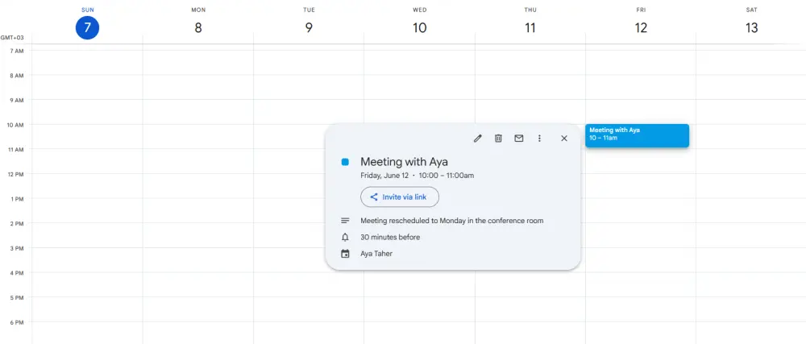This screenshot has width=806, height=344.
Task: Click the 3 PM time label
Action: click(x=17, y=248)
